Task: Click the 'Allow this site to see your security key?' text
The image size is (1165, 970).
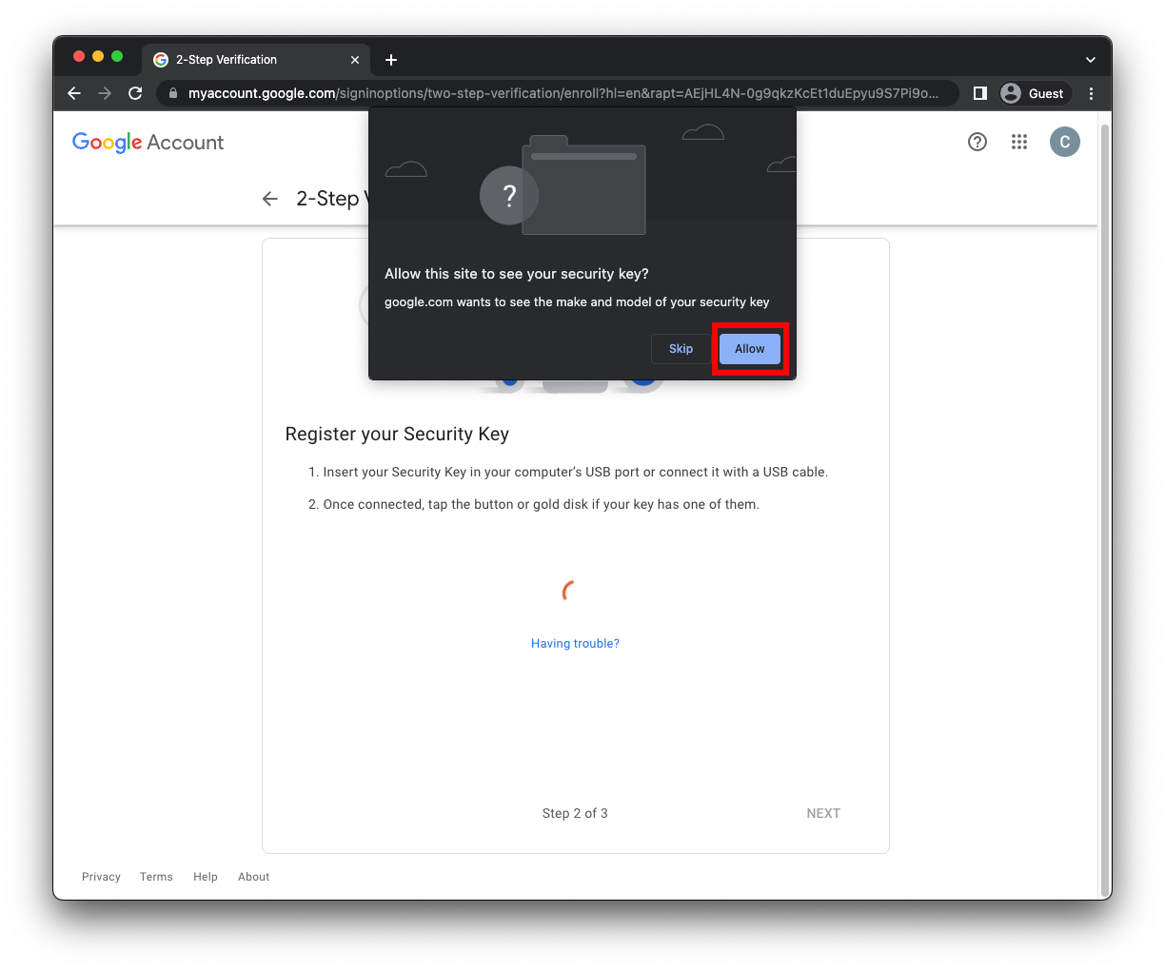Action: 517,274
